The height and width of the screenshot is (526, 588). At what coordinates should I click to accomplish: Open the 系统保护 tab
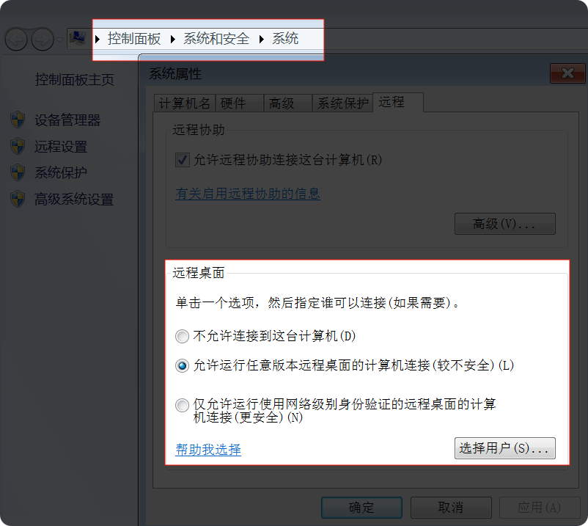(342, 103)
